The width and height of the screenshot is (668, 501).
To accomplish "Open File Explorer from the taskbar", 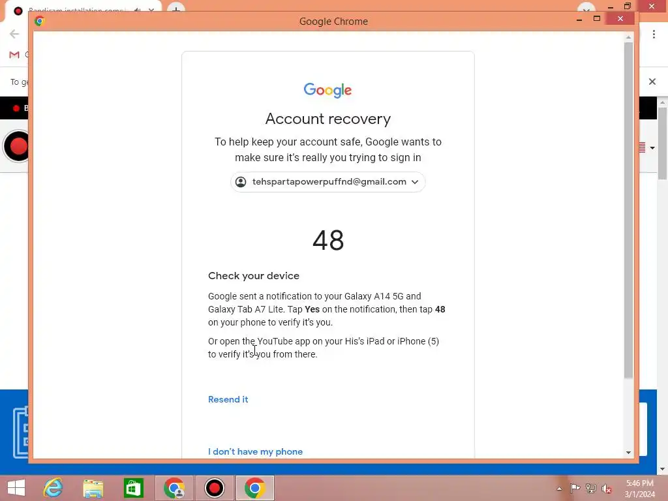I will point(93,488).
